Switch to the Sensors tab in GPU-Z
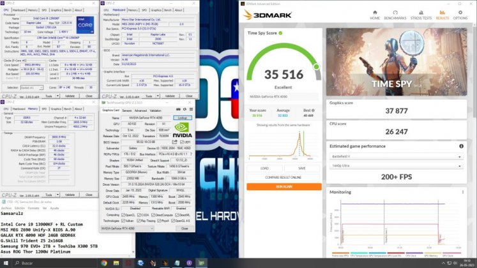The image size is (477, 268). click(x=127, y=110)
